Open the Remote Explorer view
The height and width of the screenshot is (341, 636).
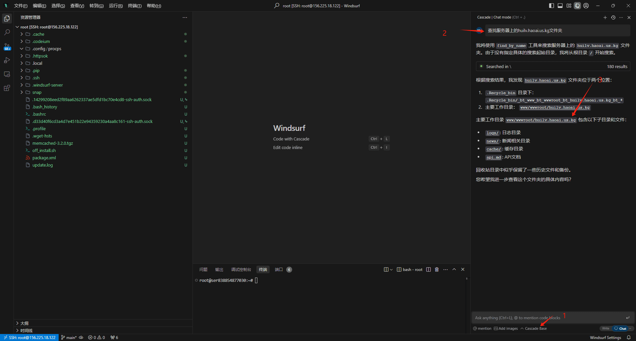click(7, 74)
